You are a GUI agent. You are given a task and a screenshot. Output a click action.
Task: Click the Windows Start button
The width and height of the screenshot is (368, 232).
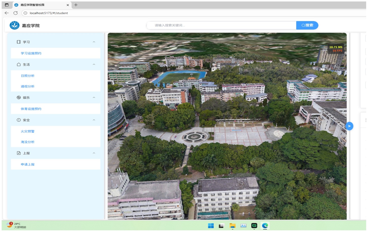point(210,226)
